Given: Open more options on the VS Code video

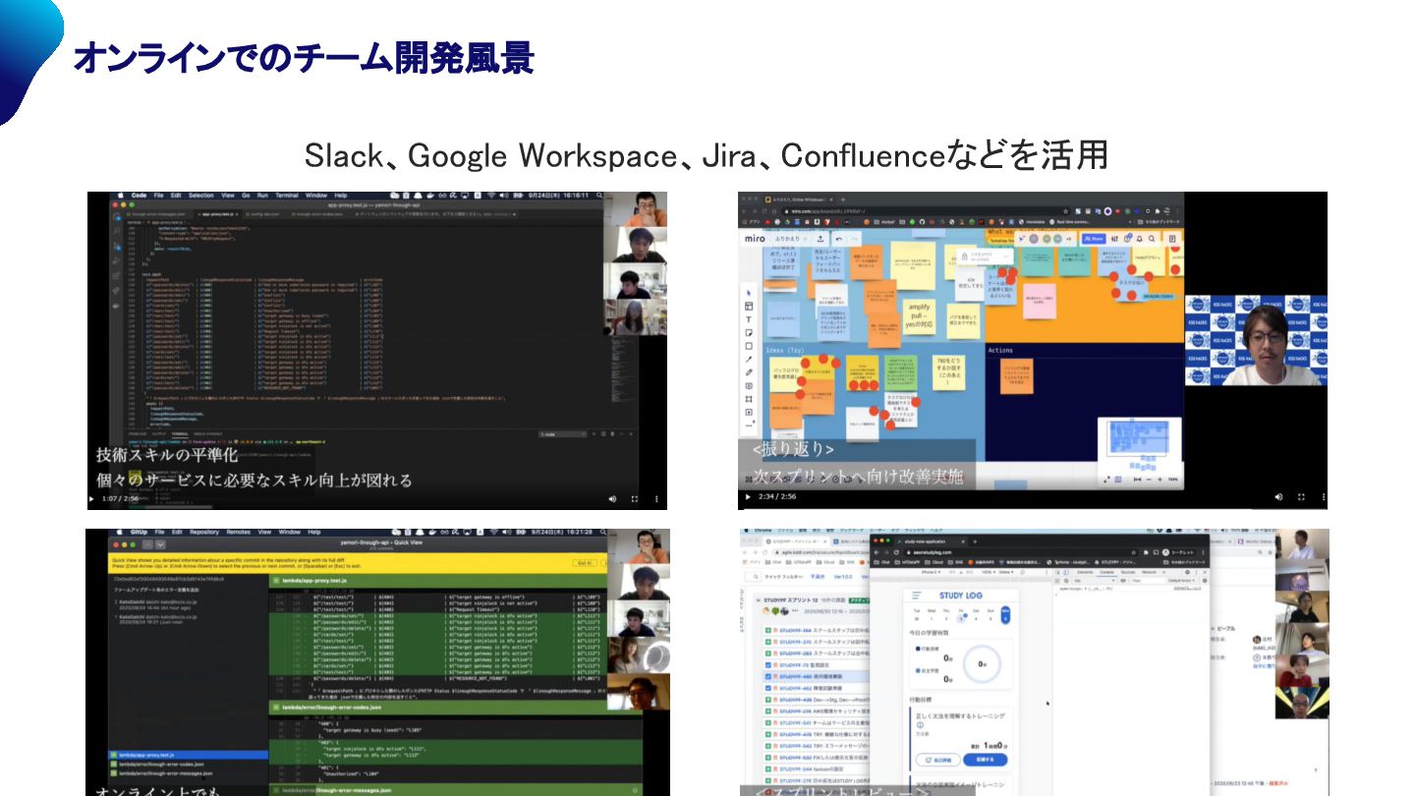Looking at the screenshot, I should point(654,499).
